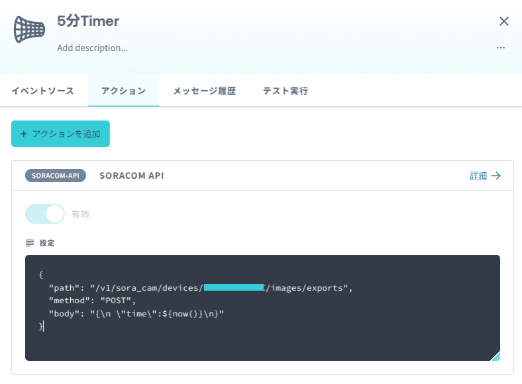Close the 5分Timer panel

coord(503,21)
